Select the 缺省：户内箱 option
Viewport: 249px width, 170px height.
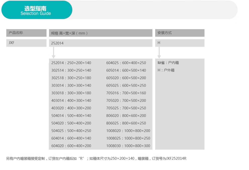168,63
